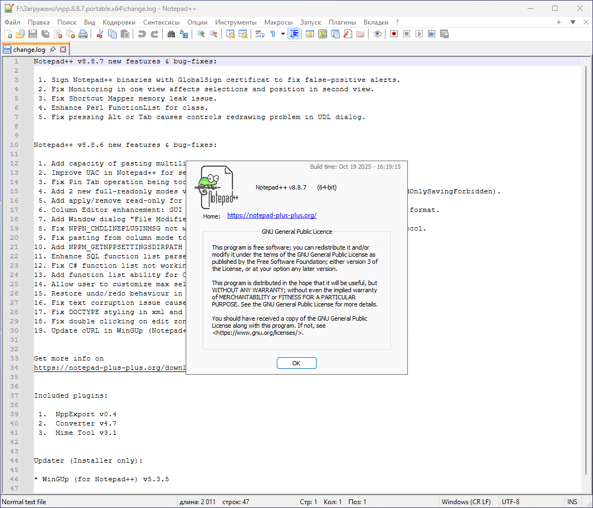Start macro recording with the red dot icon

click(x=394, y=34)
